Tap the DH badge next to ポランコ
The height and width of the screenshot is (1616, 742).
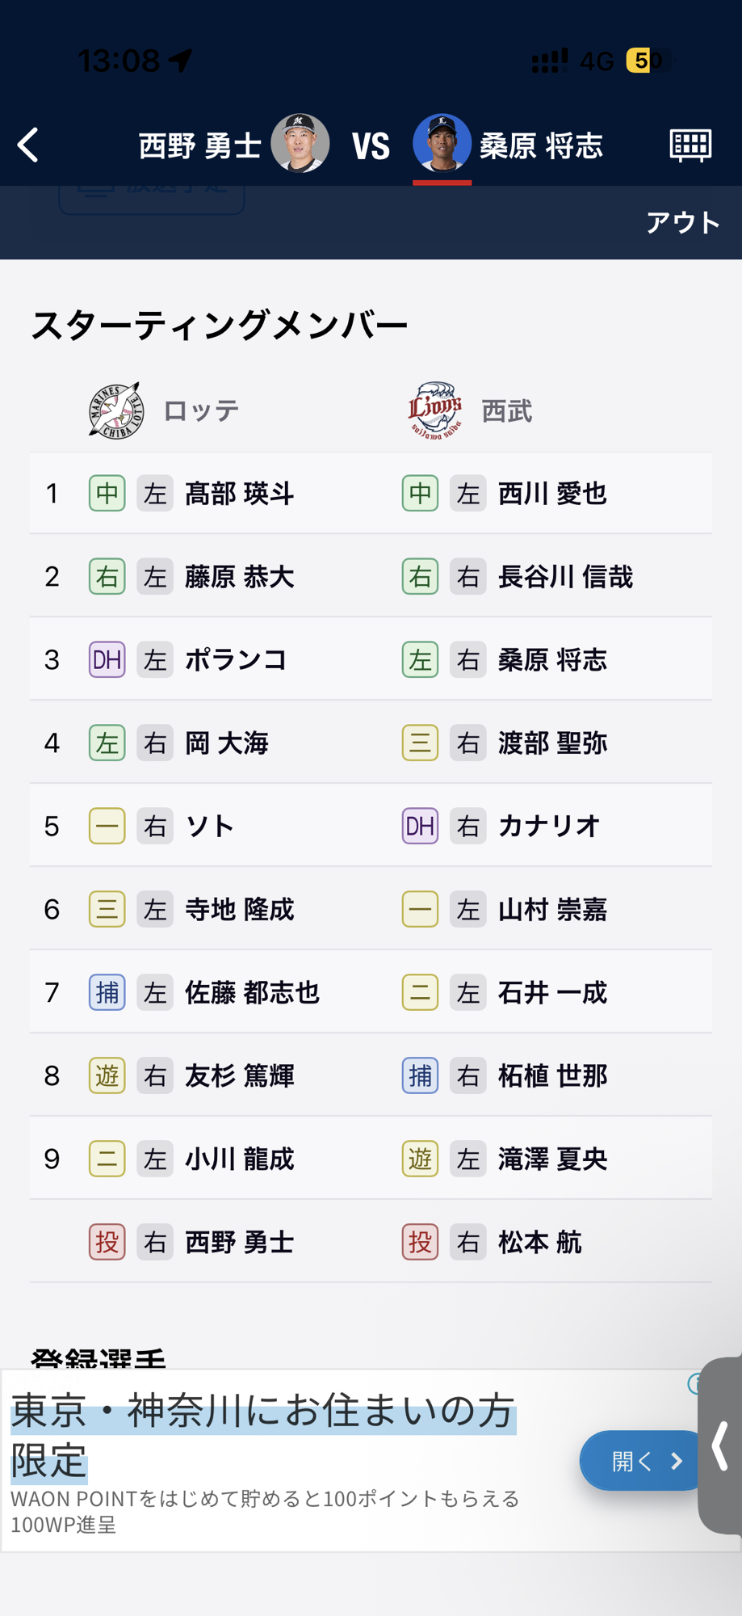click(107, 660)
